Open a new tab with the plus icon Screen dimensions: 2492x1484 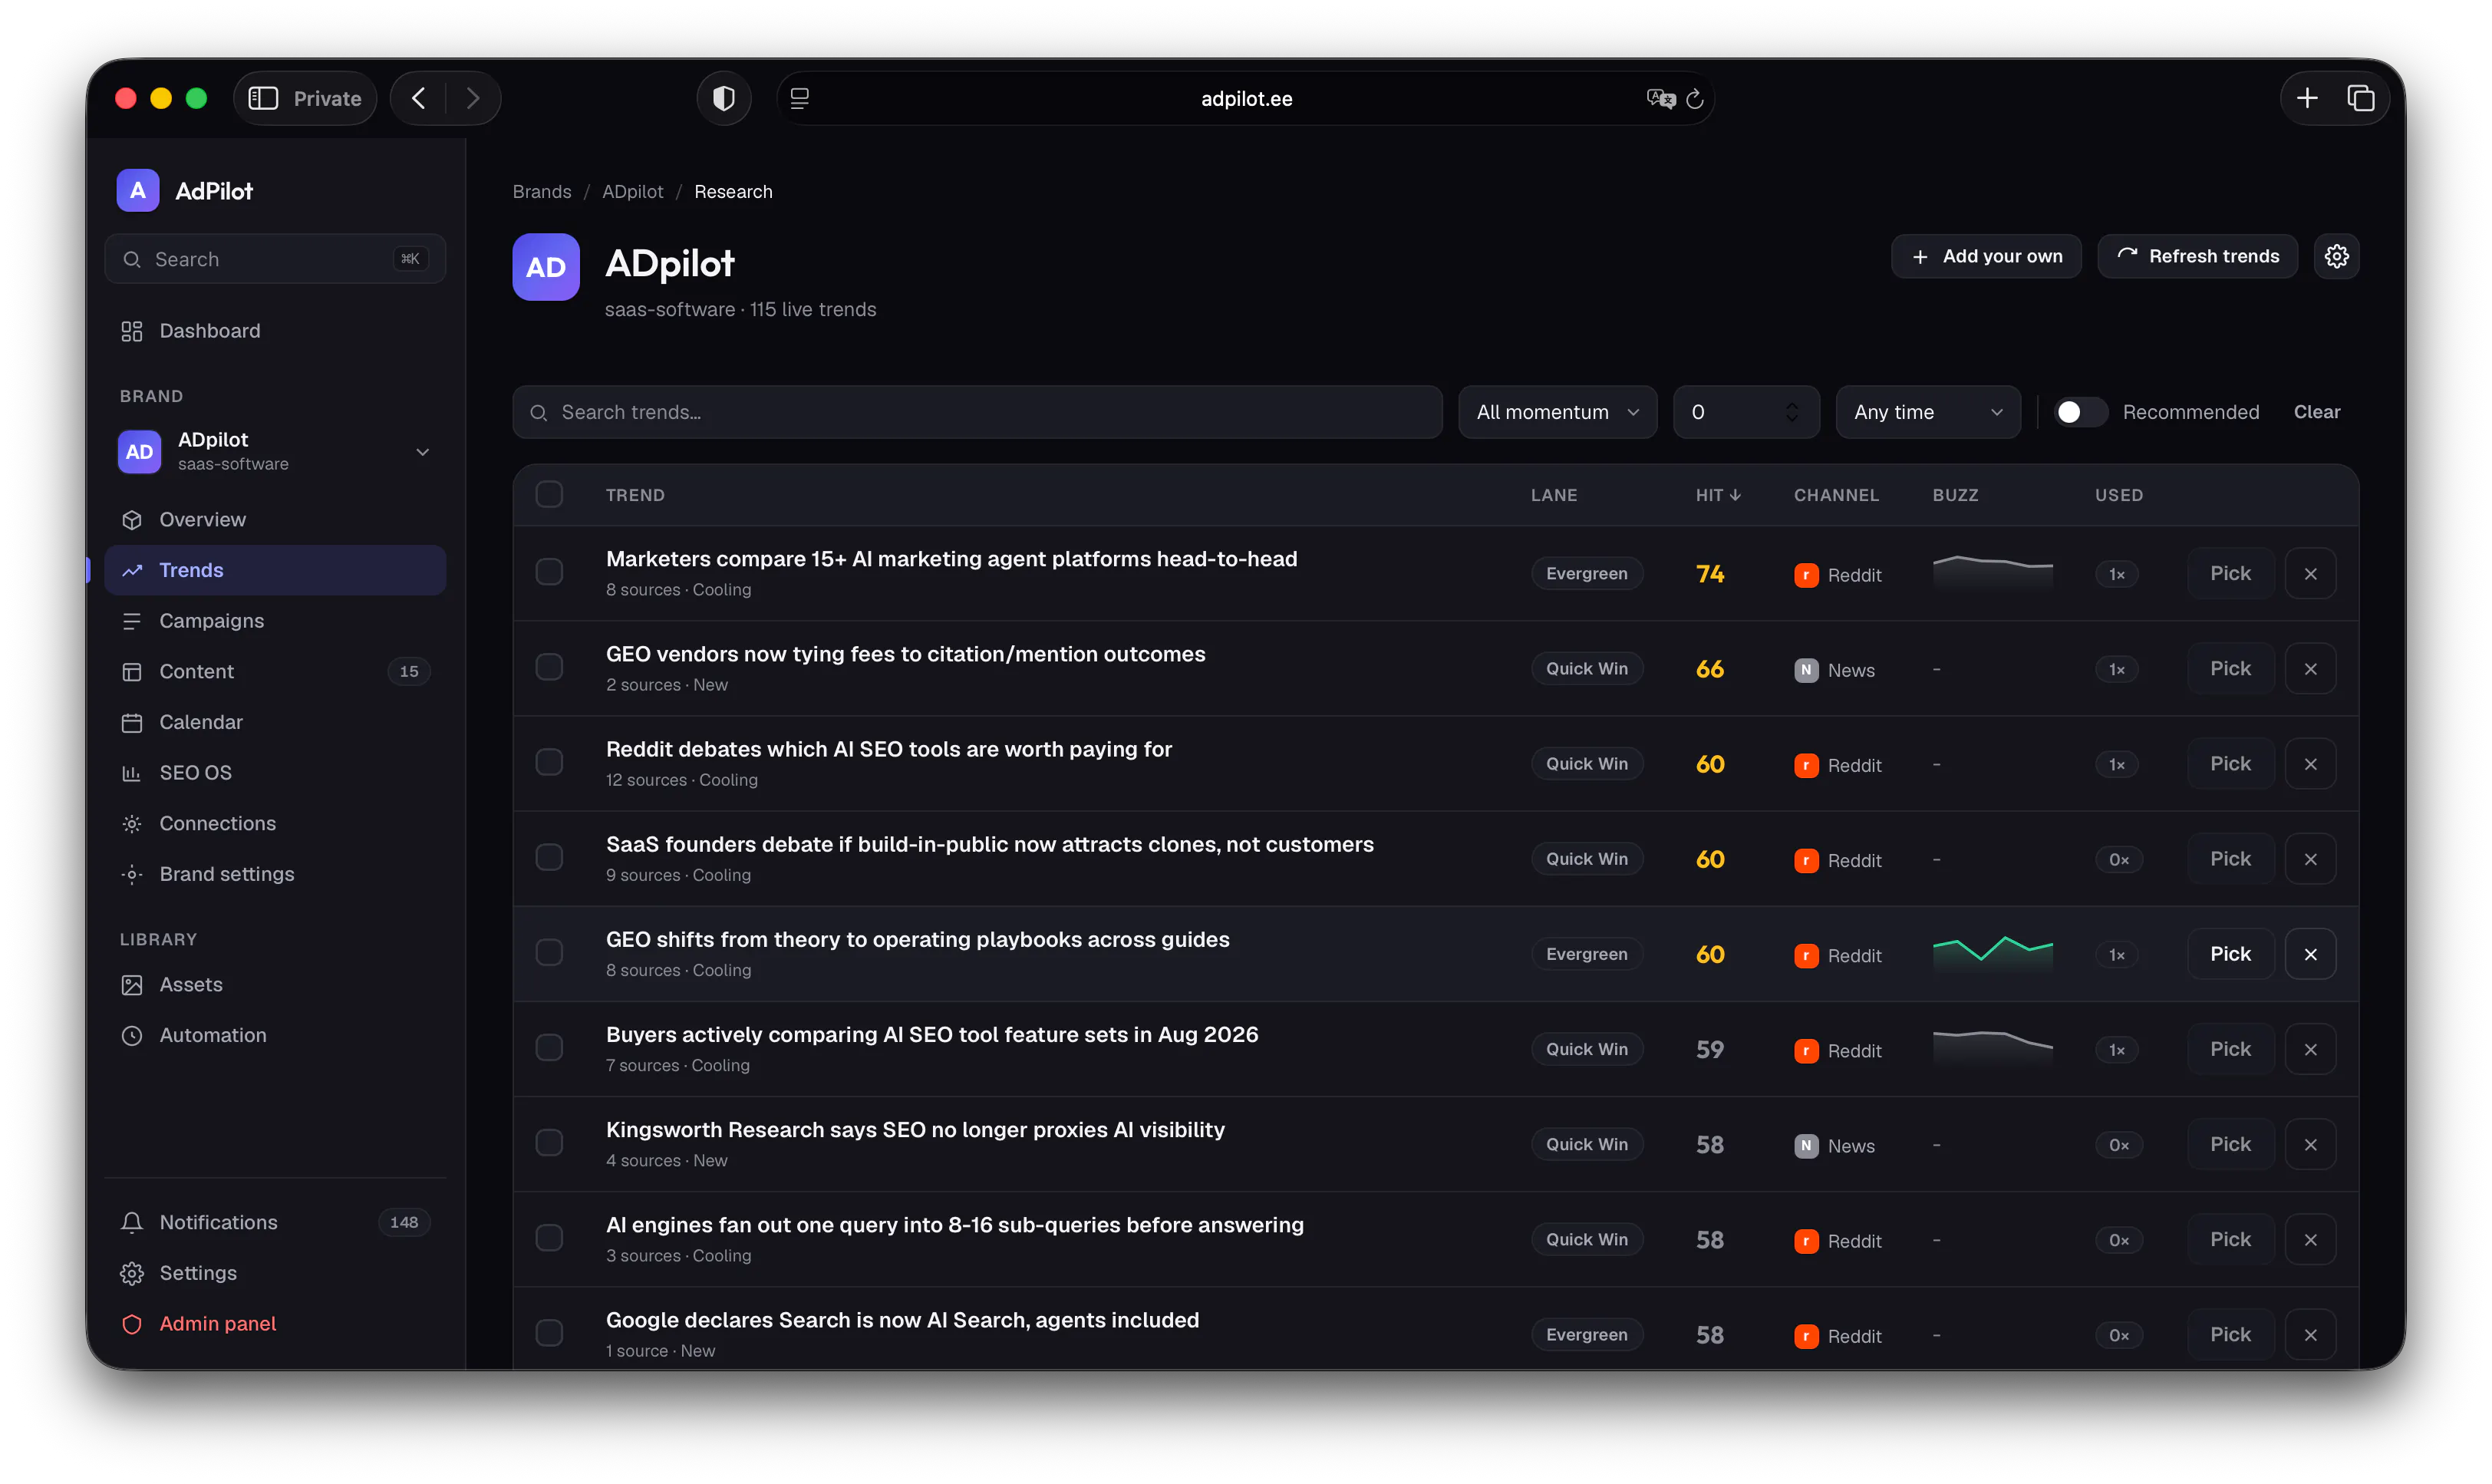(x=2307, y=98)
